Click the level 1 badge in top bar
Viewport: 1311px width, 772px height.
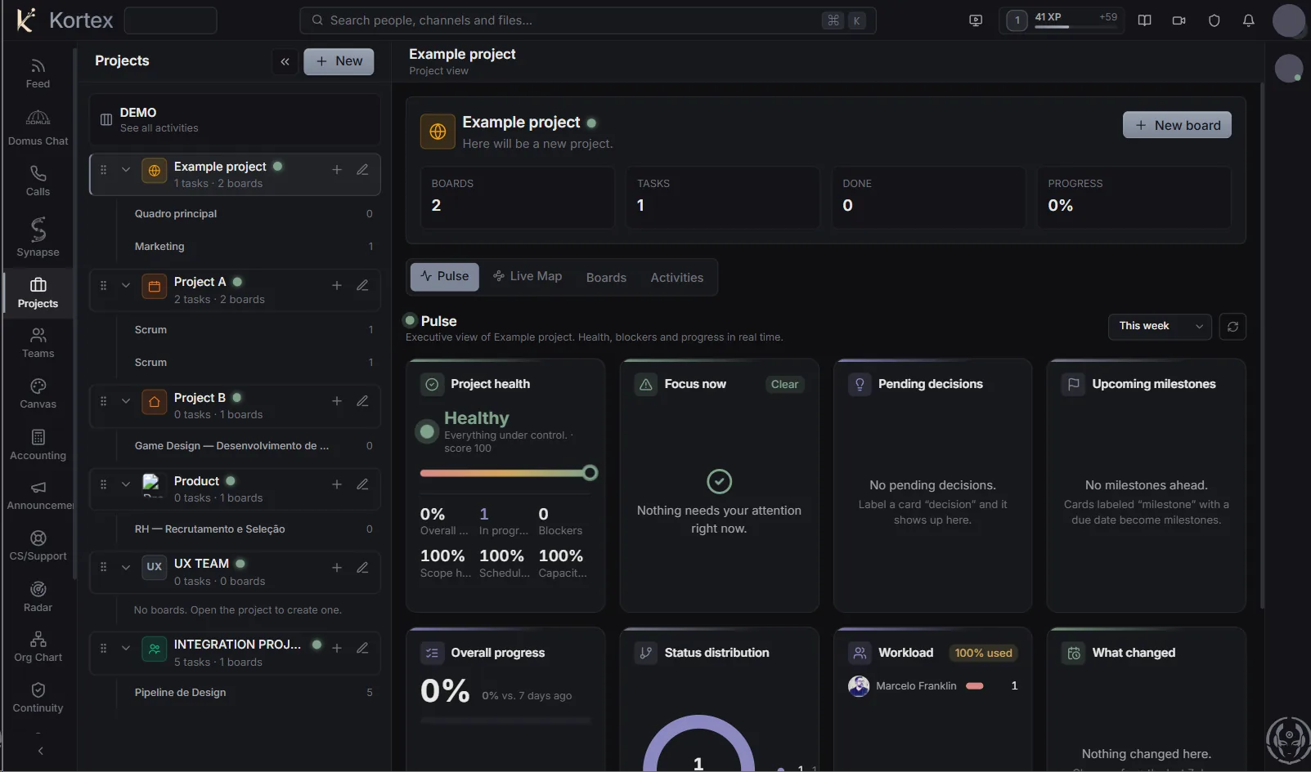(x=1017, y=20)
